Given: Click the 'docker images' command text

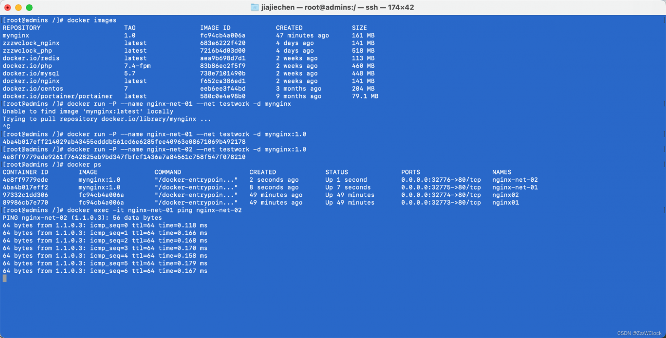Looking at the screenshot, I should pos(92,20).
